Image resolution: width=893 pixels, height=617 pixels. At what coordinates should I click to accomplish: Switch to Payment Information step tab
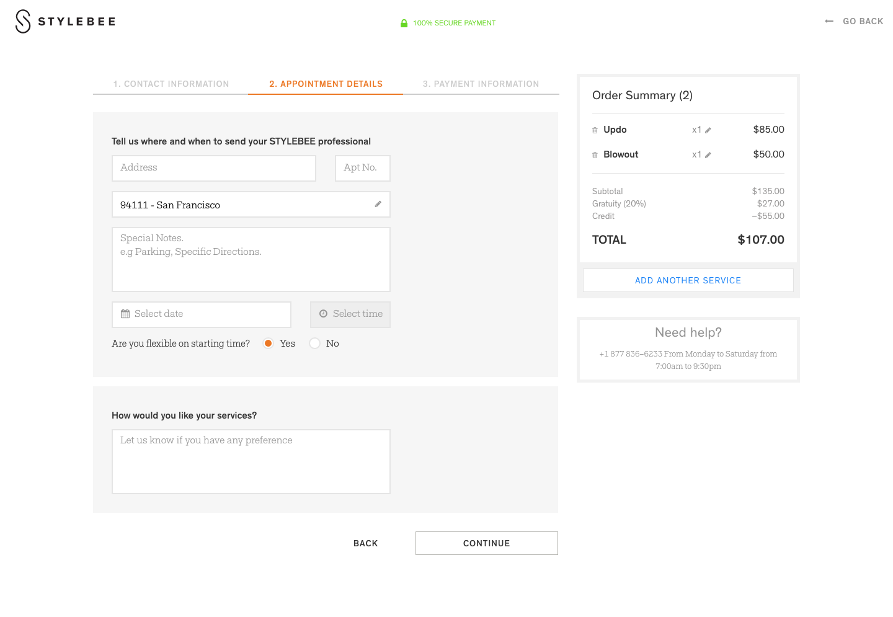coord(481,84)
